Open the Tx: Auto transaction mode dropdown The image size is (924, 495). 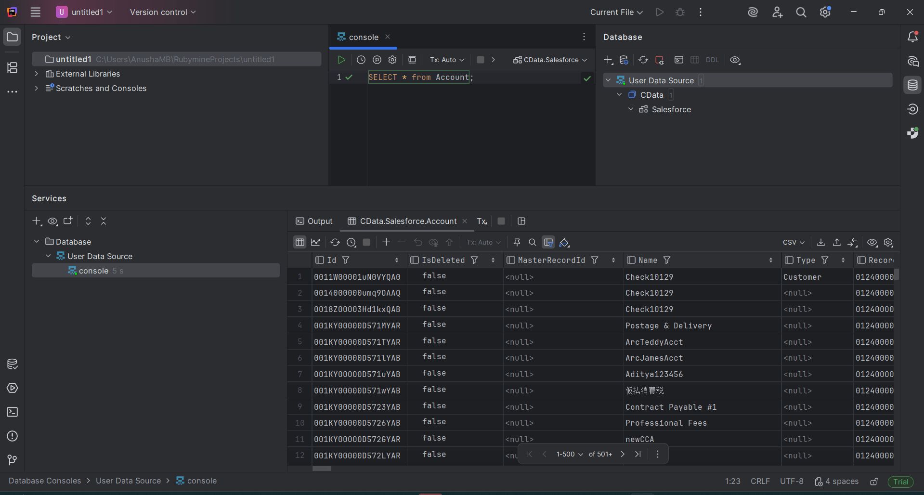pos(446,59)
